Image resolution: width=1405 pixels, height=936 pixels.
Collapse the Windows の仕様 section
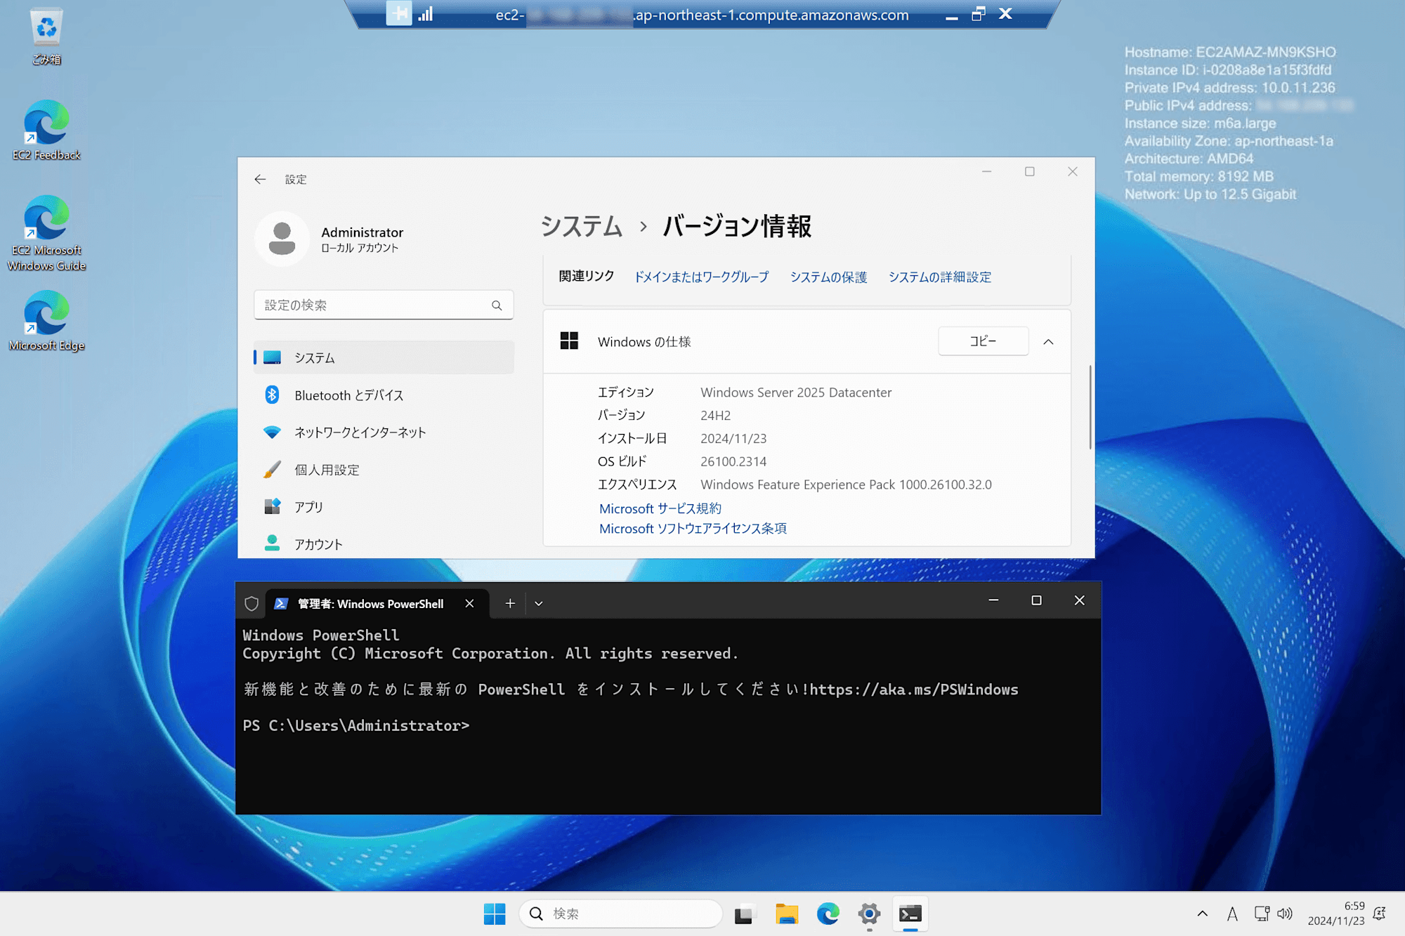click(x=1048, y=342)
